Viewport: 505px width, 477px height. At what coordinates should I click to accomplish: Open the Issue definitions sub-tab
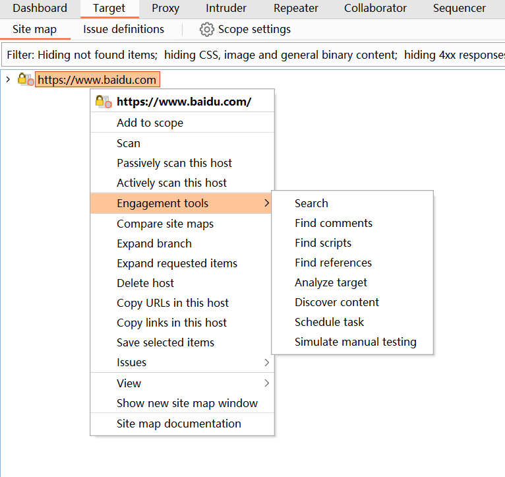click(123, 30)
